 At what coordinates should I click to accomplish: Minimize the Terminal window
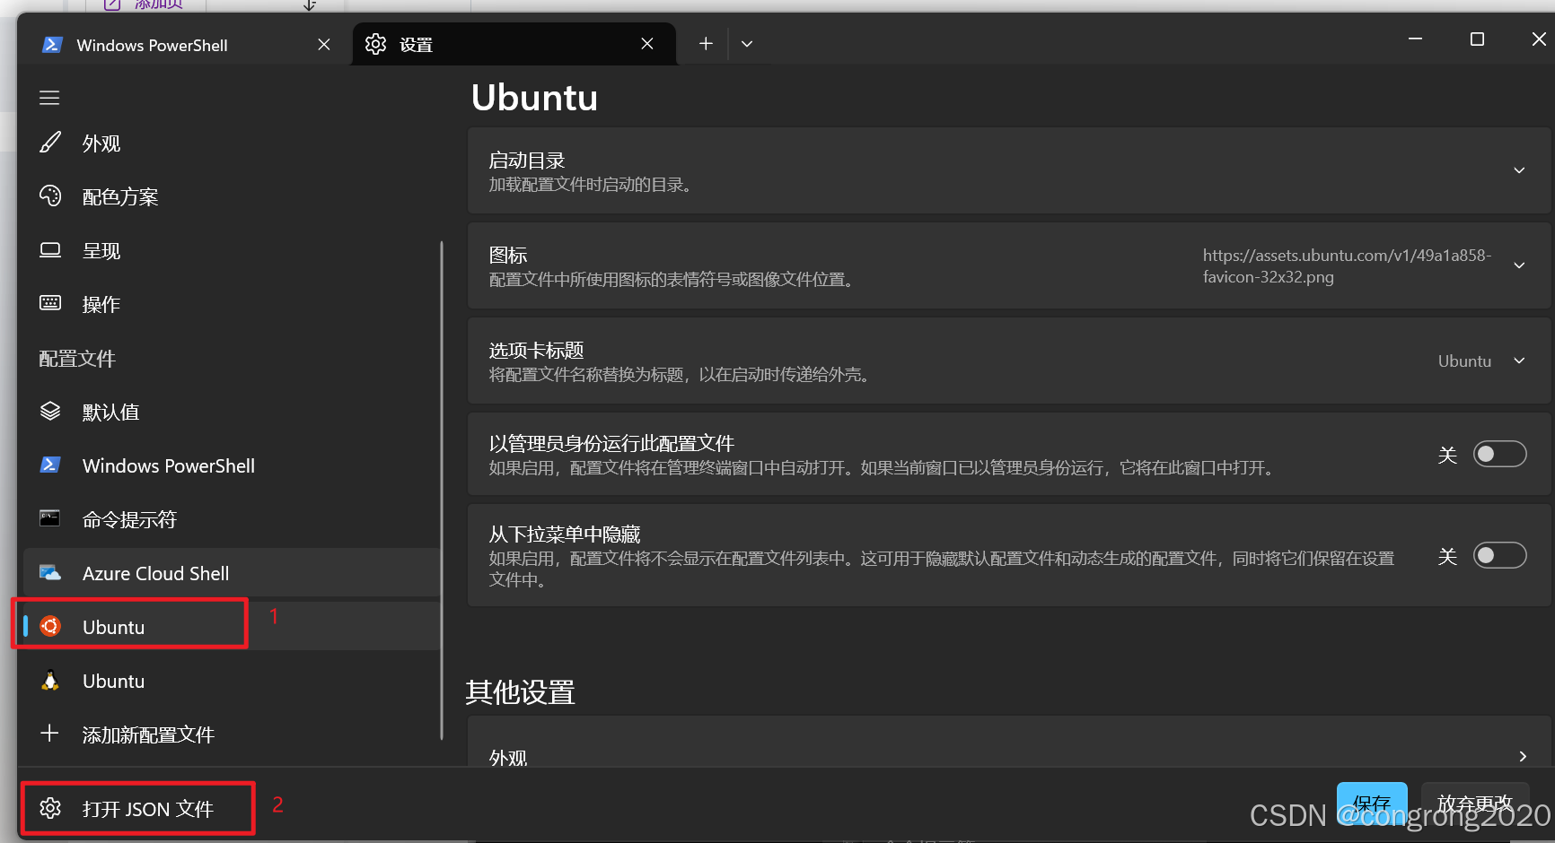[x=1415, y=39]
